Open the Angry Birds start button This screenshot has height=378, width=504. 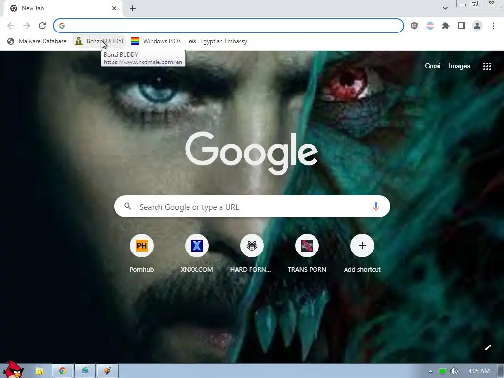13,370
